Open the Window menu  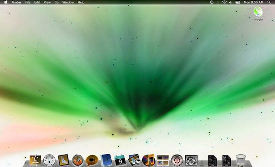pyautogui.click(x=68, y=2)
